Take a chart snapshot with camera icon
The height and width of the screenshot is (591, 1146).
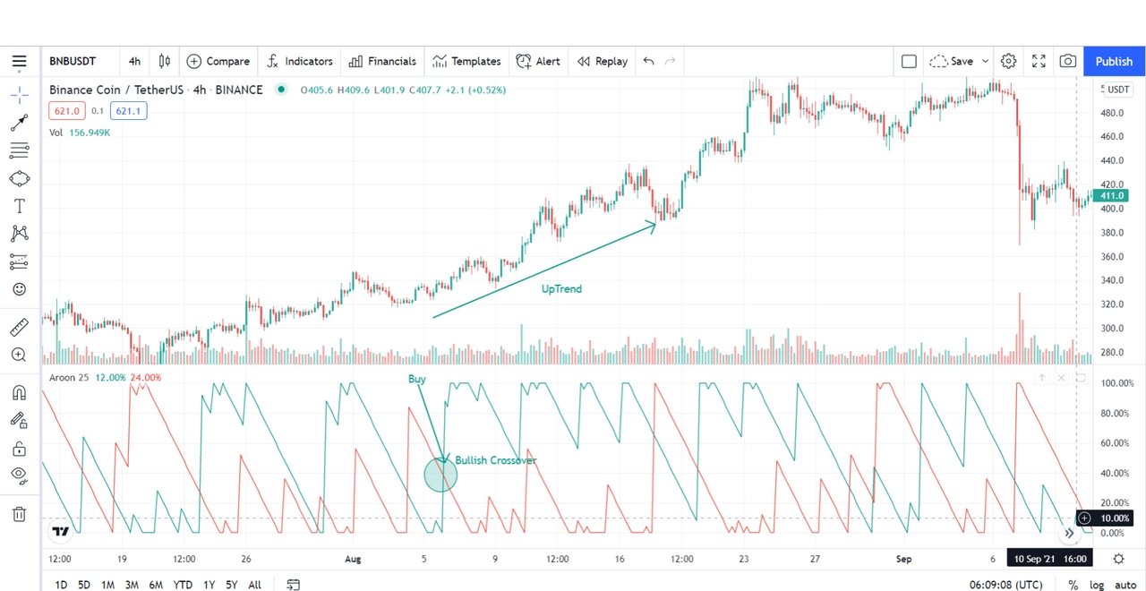point(1067,62)
